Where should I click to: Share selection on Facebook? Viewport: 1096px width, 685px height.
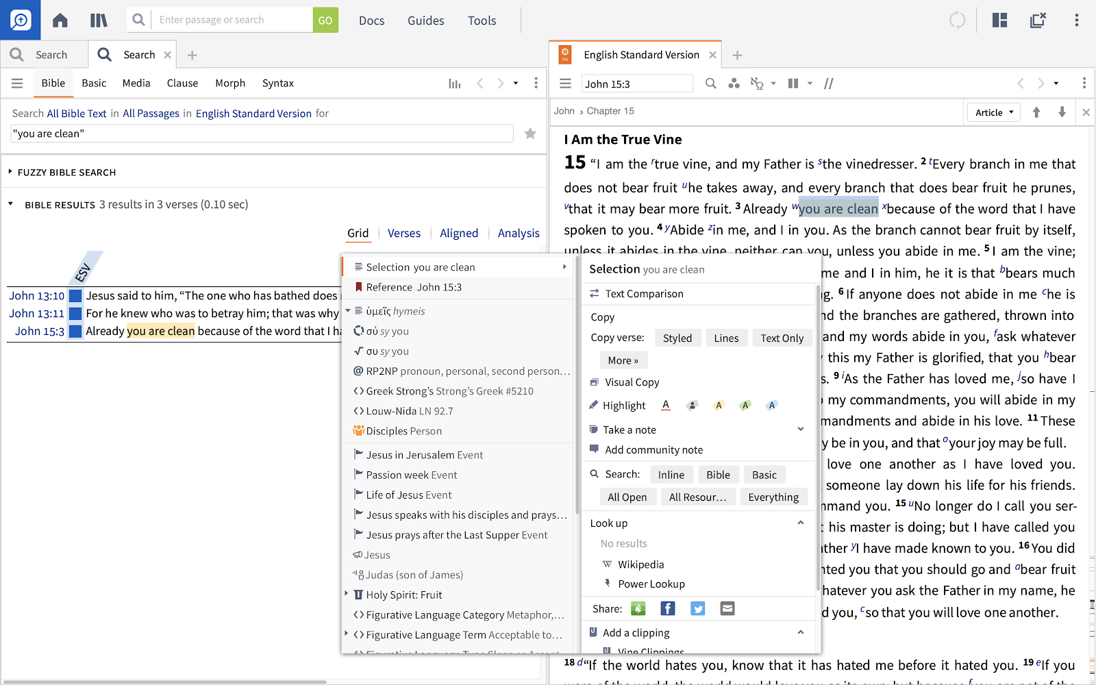(x=668, y=608)
